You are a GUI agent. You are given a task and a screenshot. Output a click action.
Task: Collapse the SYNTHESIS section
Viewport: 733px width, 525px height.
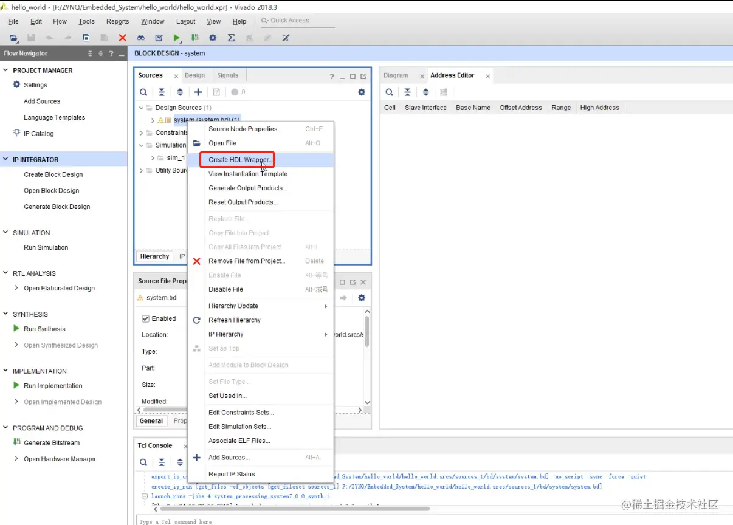6,314
